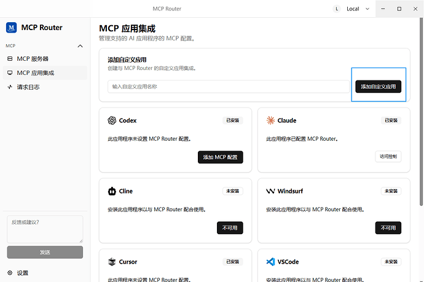Click the Cursor cube logo
The width and height of the screenshot is (424, 282).
(112, 262)
